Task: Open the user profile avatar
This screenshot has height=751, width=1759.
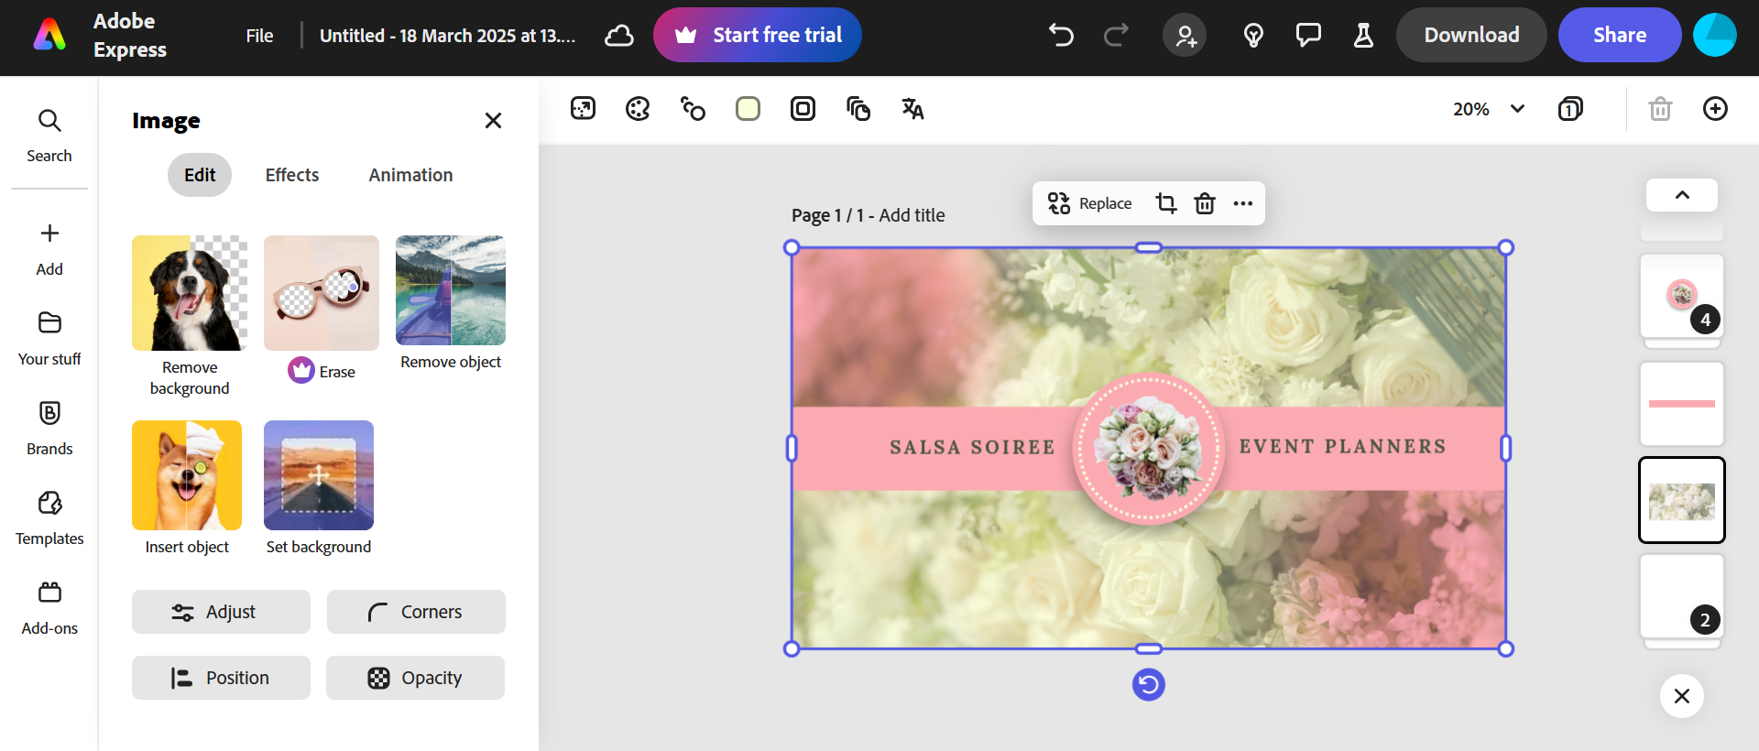Action: pyautogui.click(x=1715, y=35)
